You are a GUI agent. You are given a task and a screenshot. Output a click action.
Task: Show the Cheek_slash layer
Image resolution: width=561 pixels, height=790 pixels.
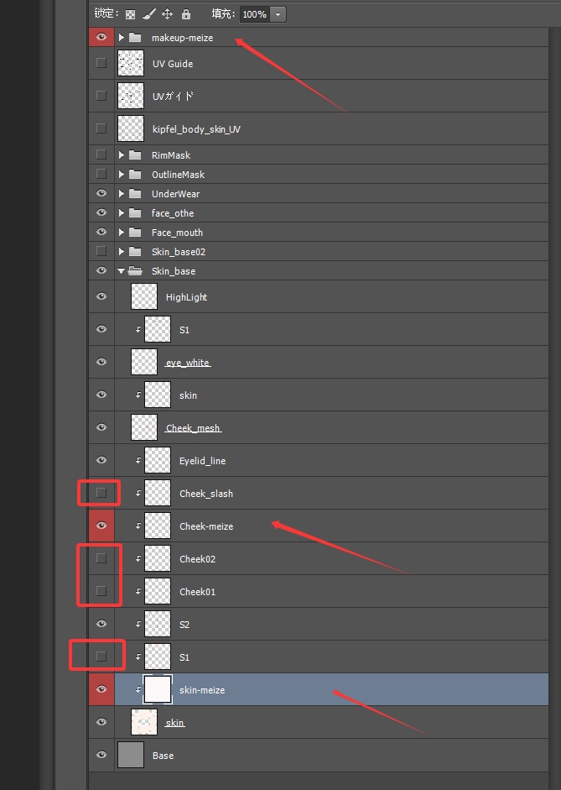[x=101, y=493]
